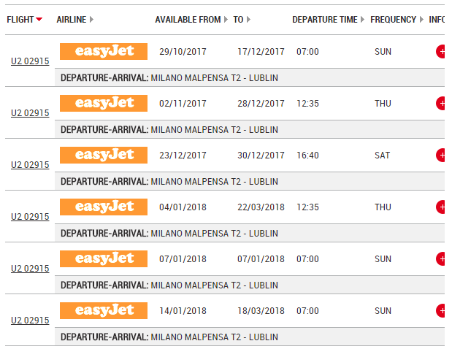Open U2 02915 link for 04/01/2018 flight
452x349 pixels.
pos(30,217)
